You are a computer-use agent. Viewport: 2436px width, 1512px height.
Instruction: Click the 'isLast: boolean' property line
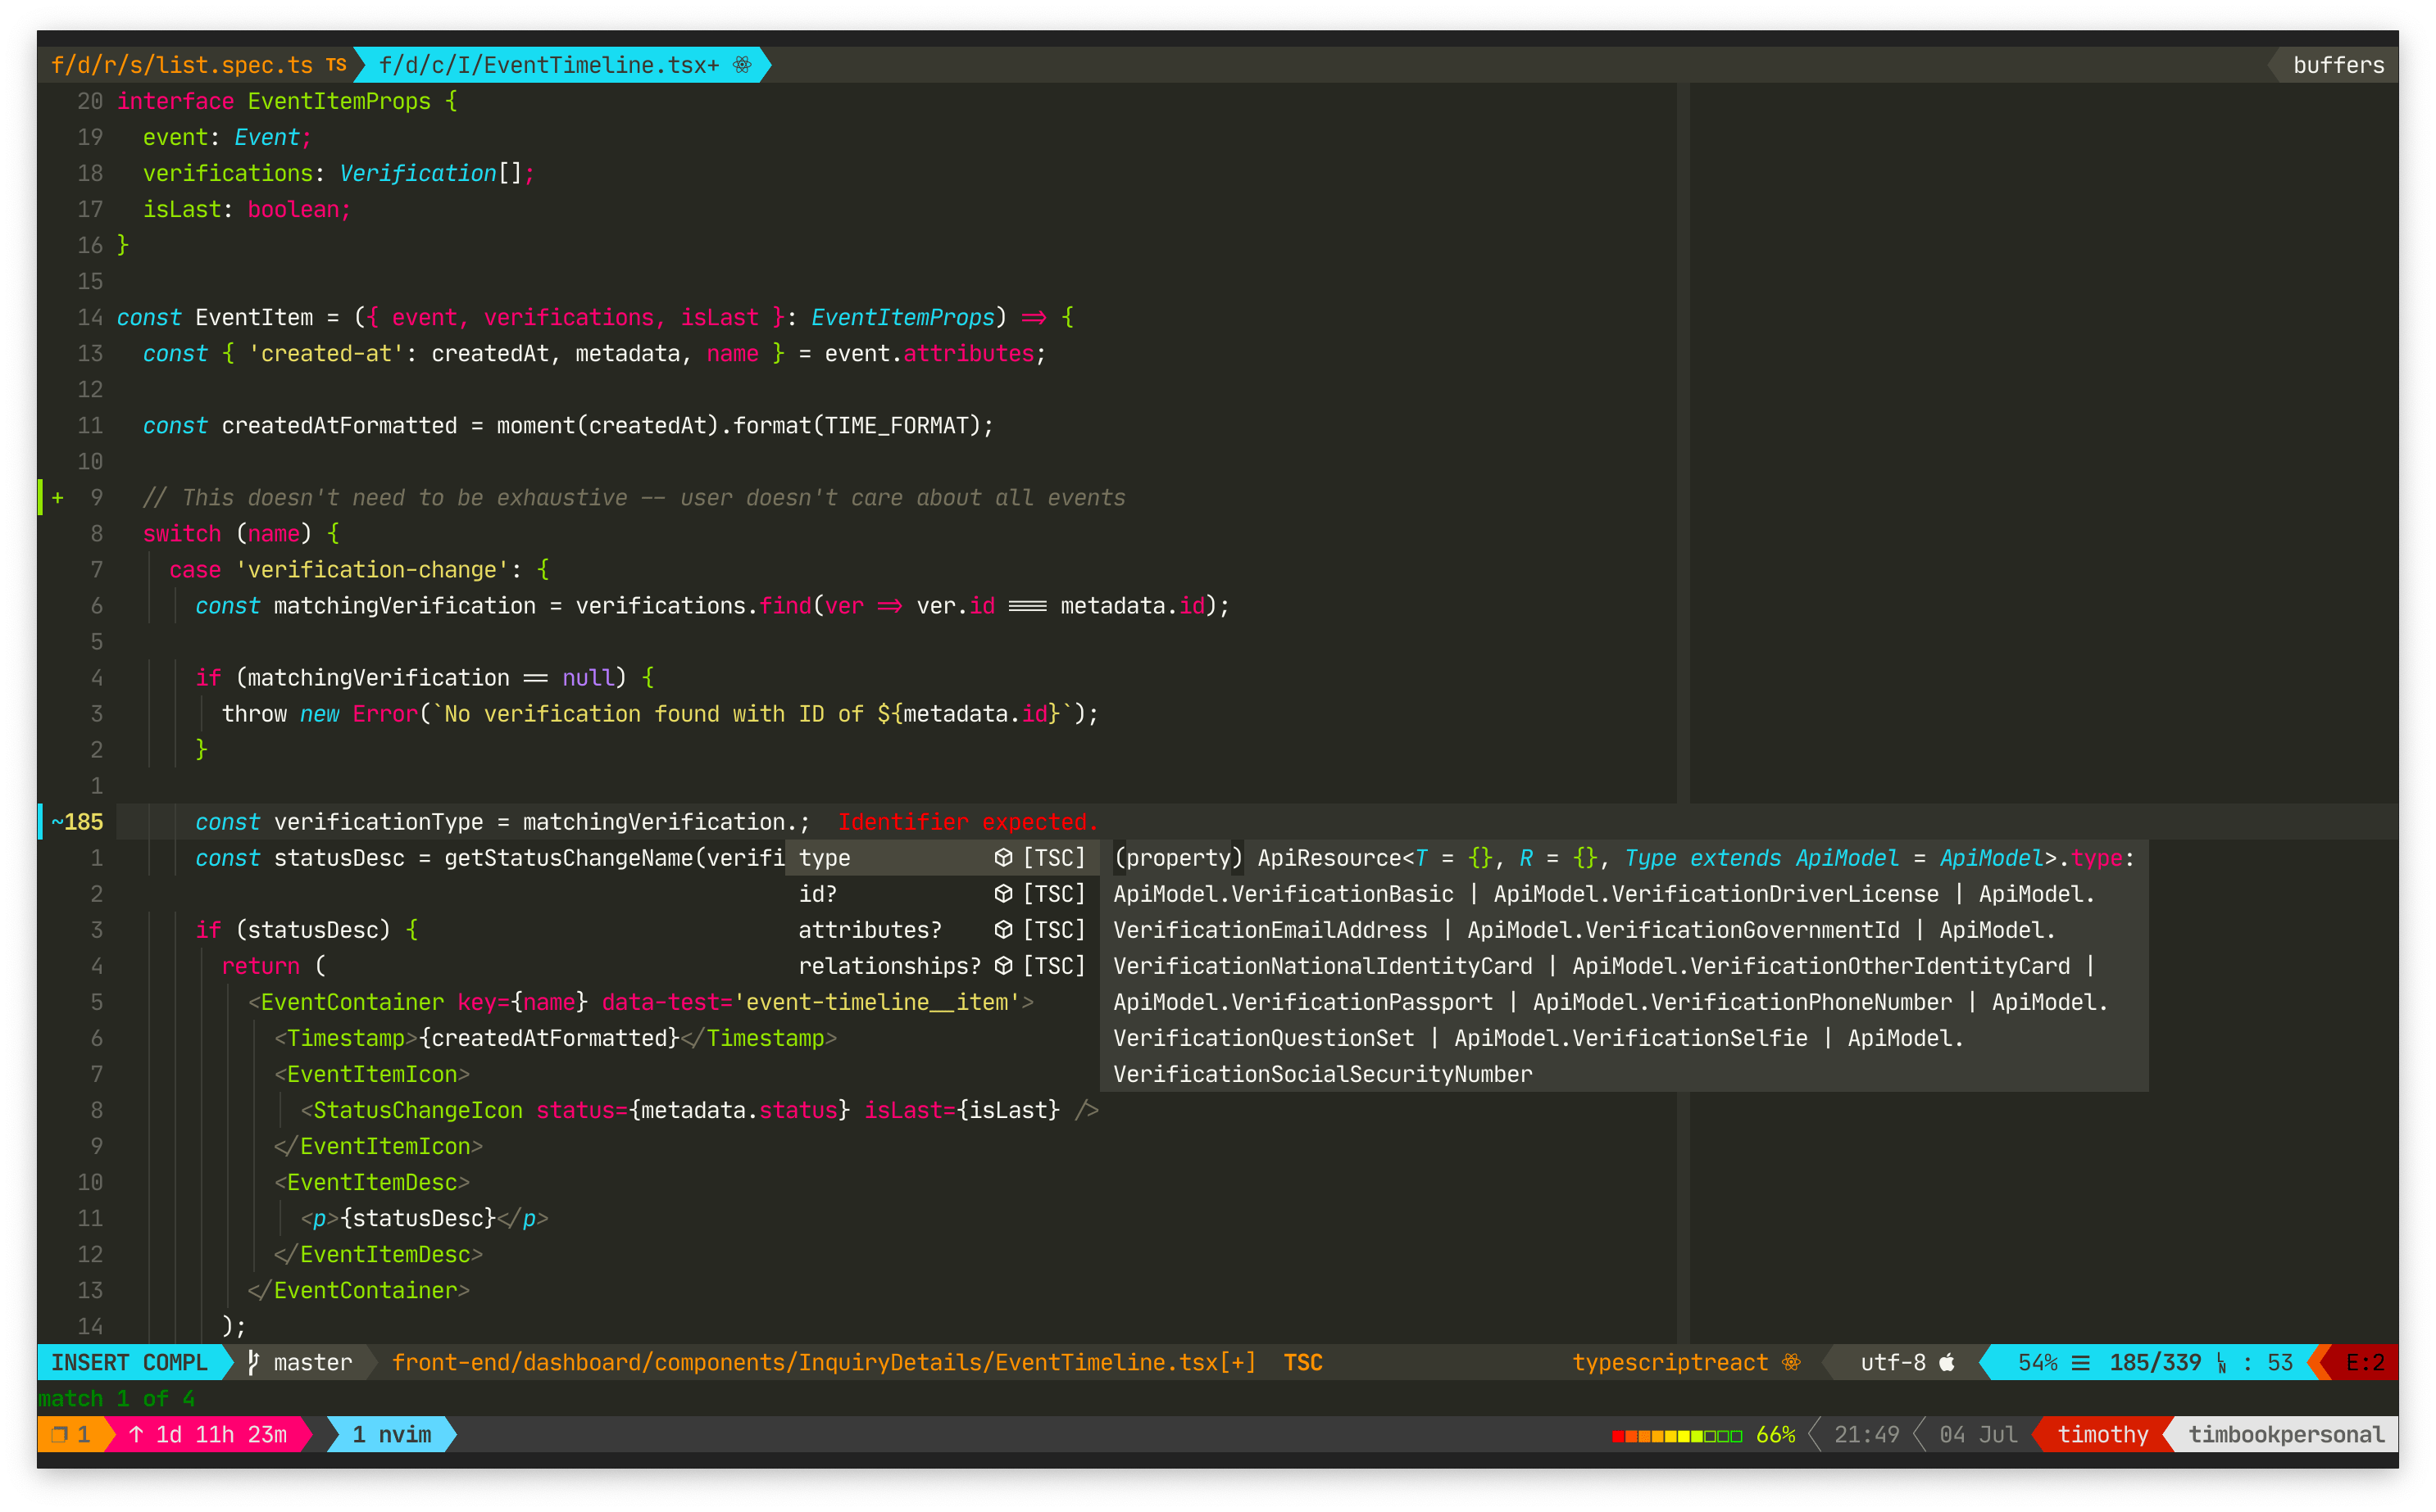click(246, 209)
